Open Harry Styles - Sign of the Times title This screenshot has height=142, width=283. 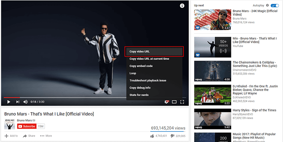pyautogui.click(x=254, y=110)
